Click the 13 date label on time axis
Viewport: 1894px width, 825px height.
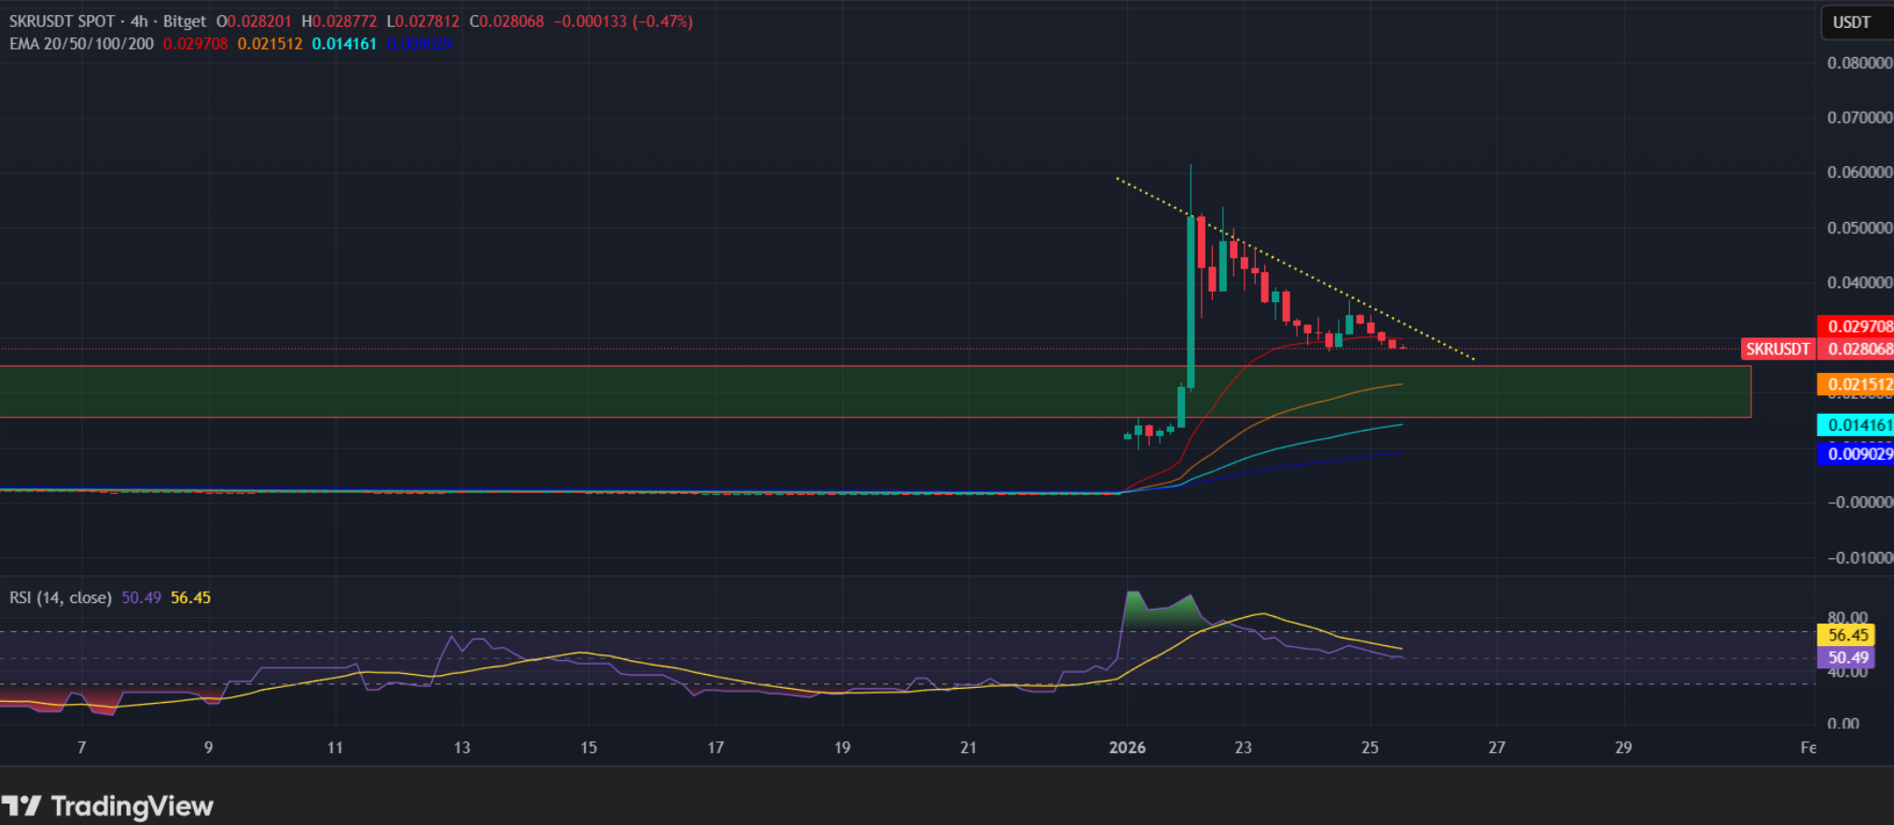[x=462, y=748]
